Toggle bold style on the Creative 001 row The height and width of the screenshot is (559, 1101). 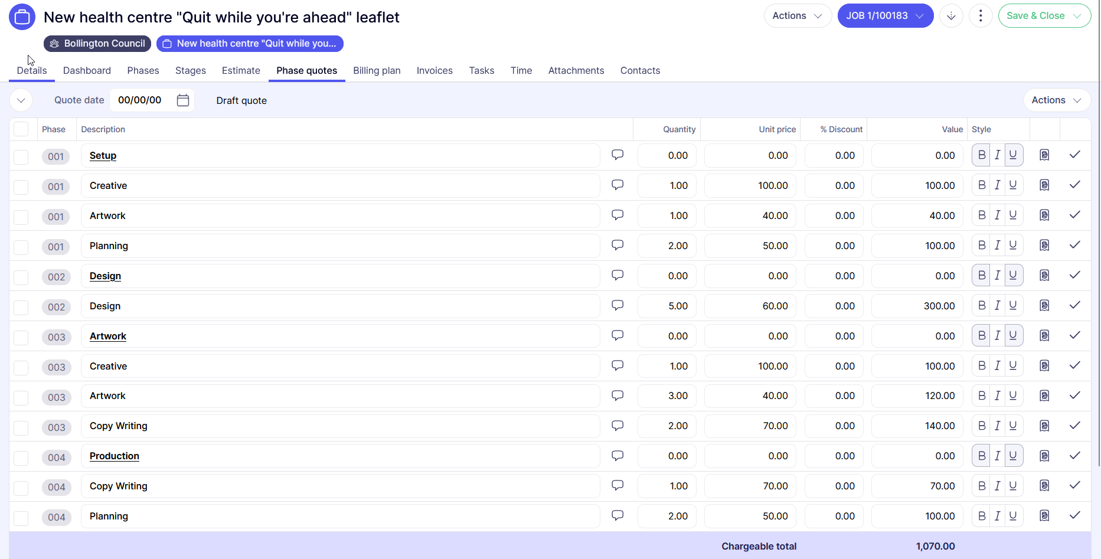(981, 185)
